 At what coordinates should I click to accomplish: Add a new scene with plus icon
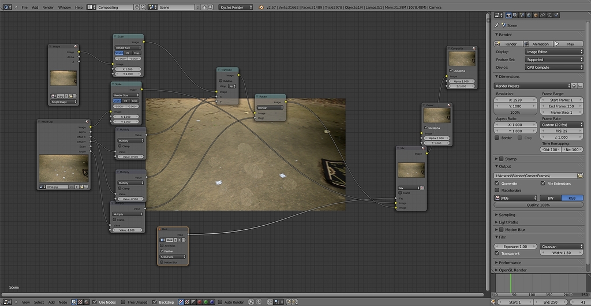(204, 7)
